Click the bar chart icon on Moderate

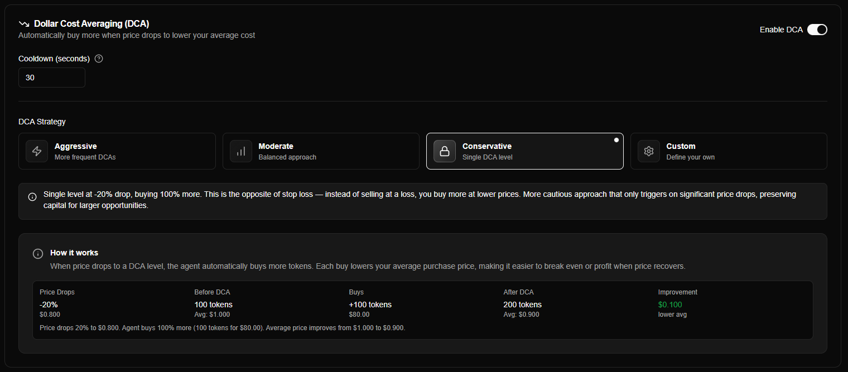(241, 151)
